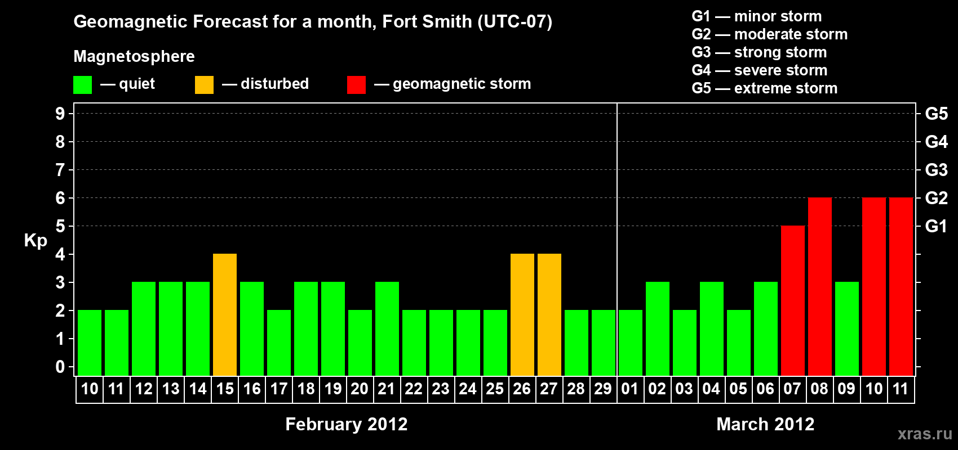
Task: Click the green bar for February 29
Action: (604, 343)
